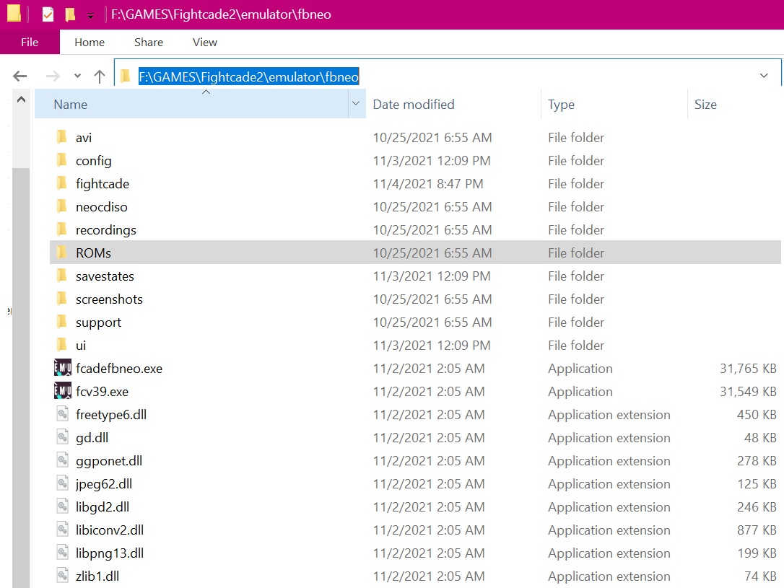Select the fightcade folder name
This screenshot has width=784, height=588.
(103, 184)
